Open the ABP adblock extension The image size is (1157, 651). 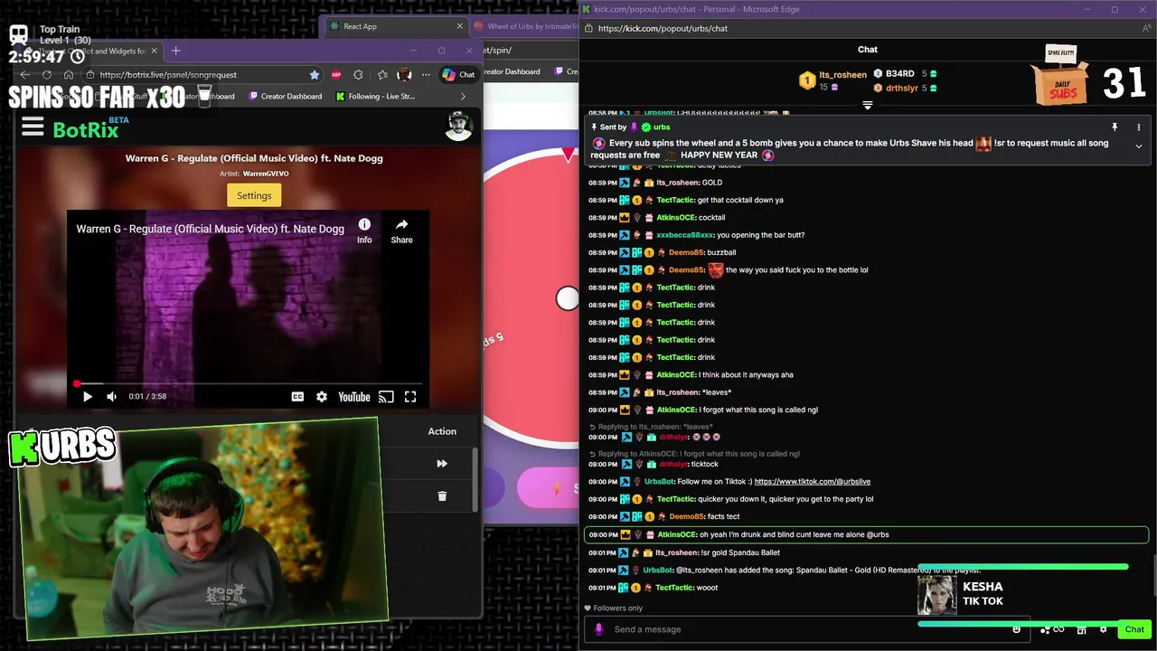point(336,75)
